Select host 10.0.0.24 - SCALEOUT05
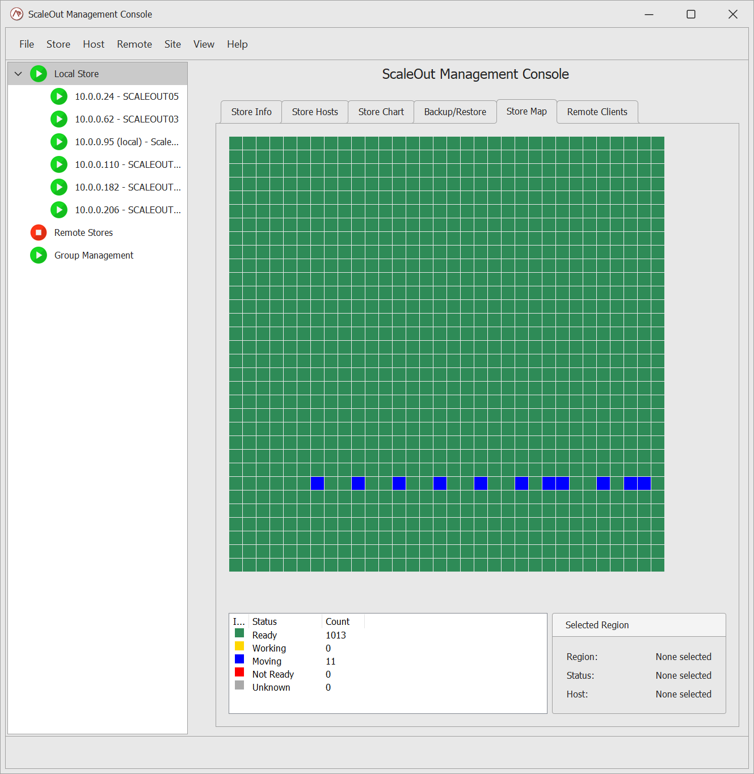This screenshot has height=774, width=754. [x=127, y=96]
